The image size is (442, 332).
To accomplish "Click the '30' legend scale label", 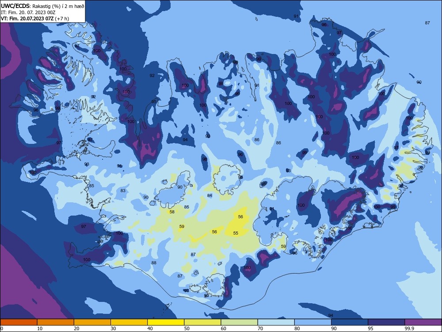I will (x=113, y=328).
